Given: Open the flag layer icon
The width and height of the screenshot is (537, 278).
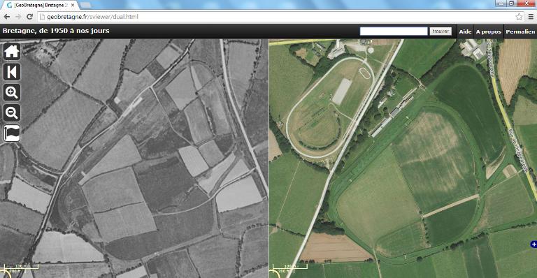Looking at the screenshot, I should pos(12,133).
